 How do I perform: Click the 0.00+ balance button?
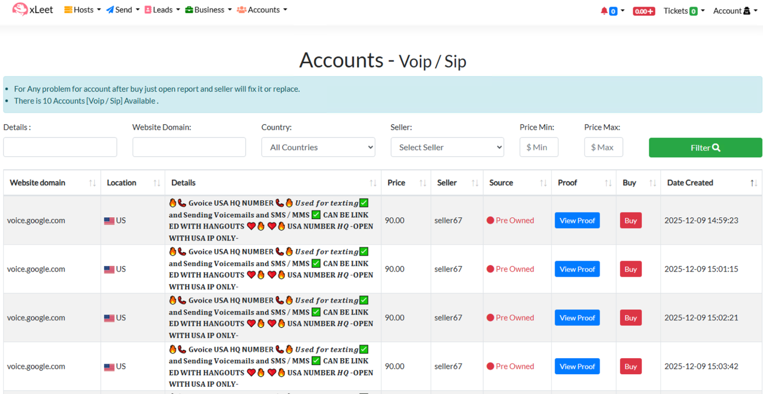(644, 11)
